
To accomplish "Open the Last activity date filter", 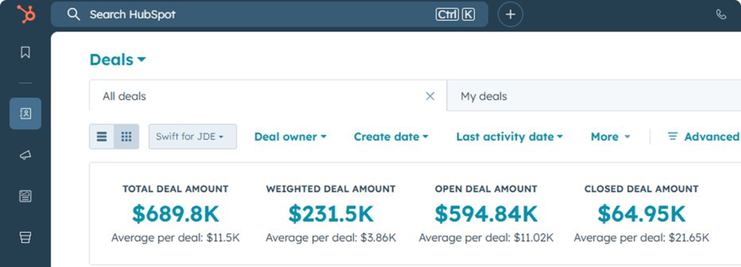I will point(509,137).
